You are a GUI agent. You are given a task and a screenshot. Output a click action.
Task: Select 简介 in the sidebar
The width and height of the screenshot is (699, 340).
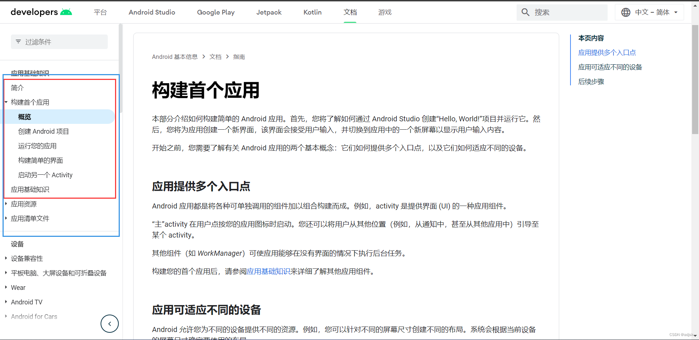point(17,88)
